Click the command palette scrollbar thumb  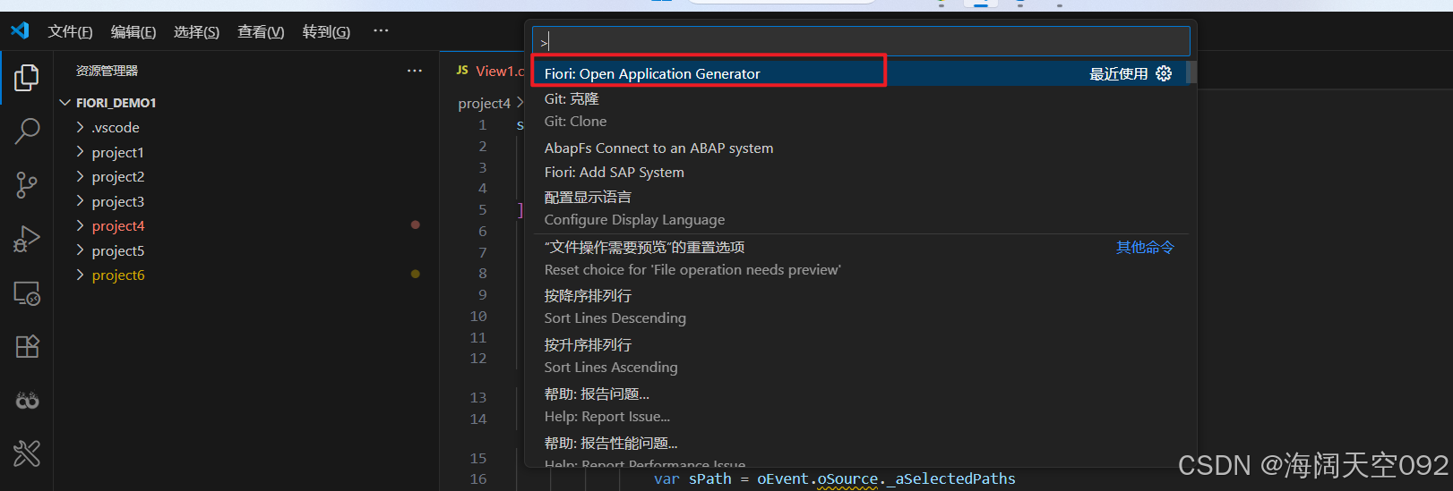pyautogui.click(x=1191, y=72)
